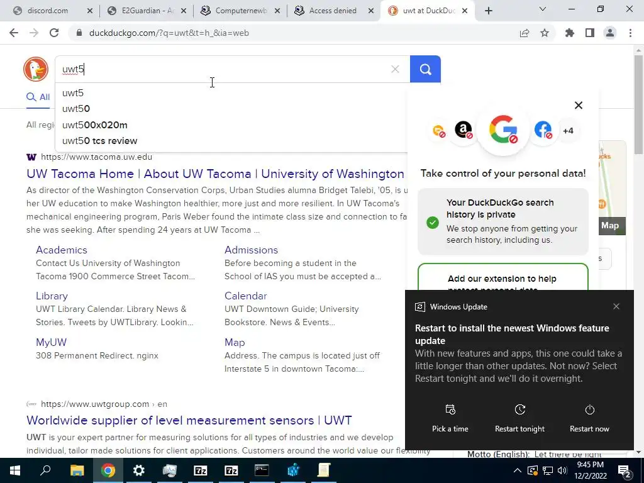Close the discord.com tab
The image size is (644, 483).
[x=90, y=11]
